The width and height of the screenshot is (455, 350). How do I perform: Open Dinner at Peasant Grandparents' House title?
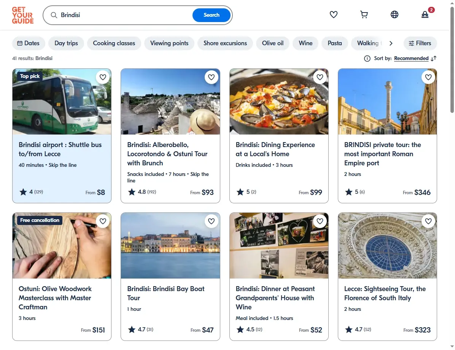pos(275,298)
